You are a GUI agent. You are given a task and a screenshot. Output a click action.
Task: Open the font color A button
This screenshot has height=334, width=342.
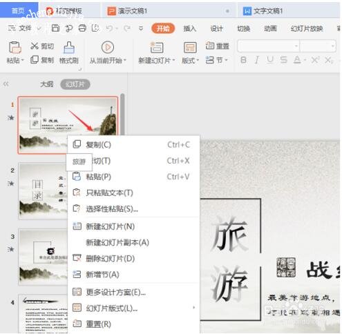coord(297,60)
